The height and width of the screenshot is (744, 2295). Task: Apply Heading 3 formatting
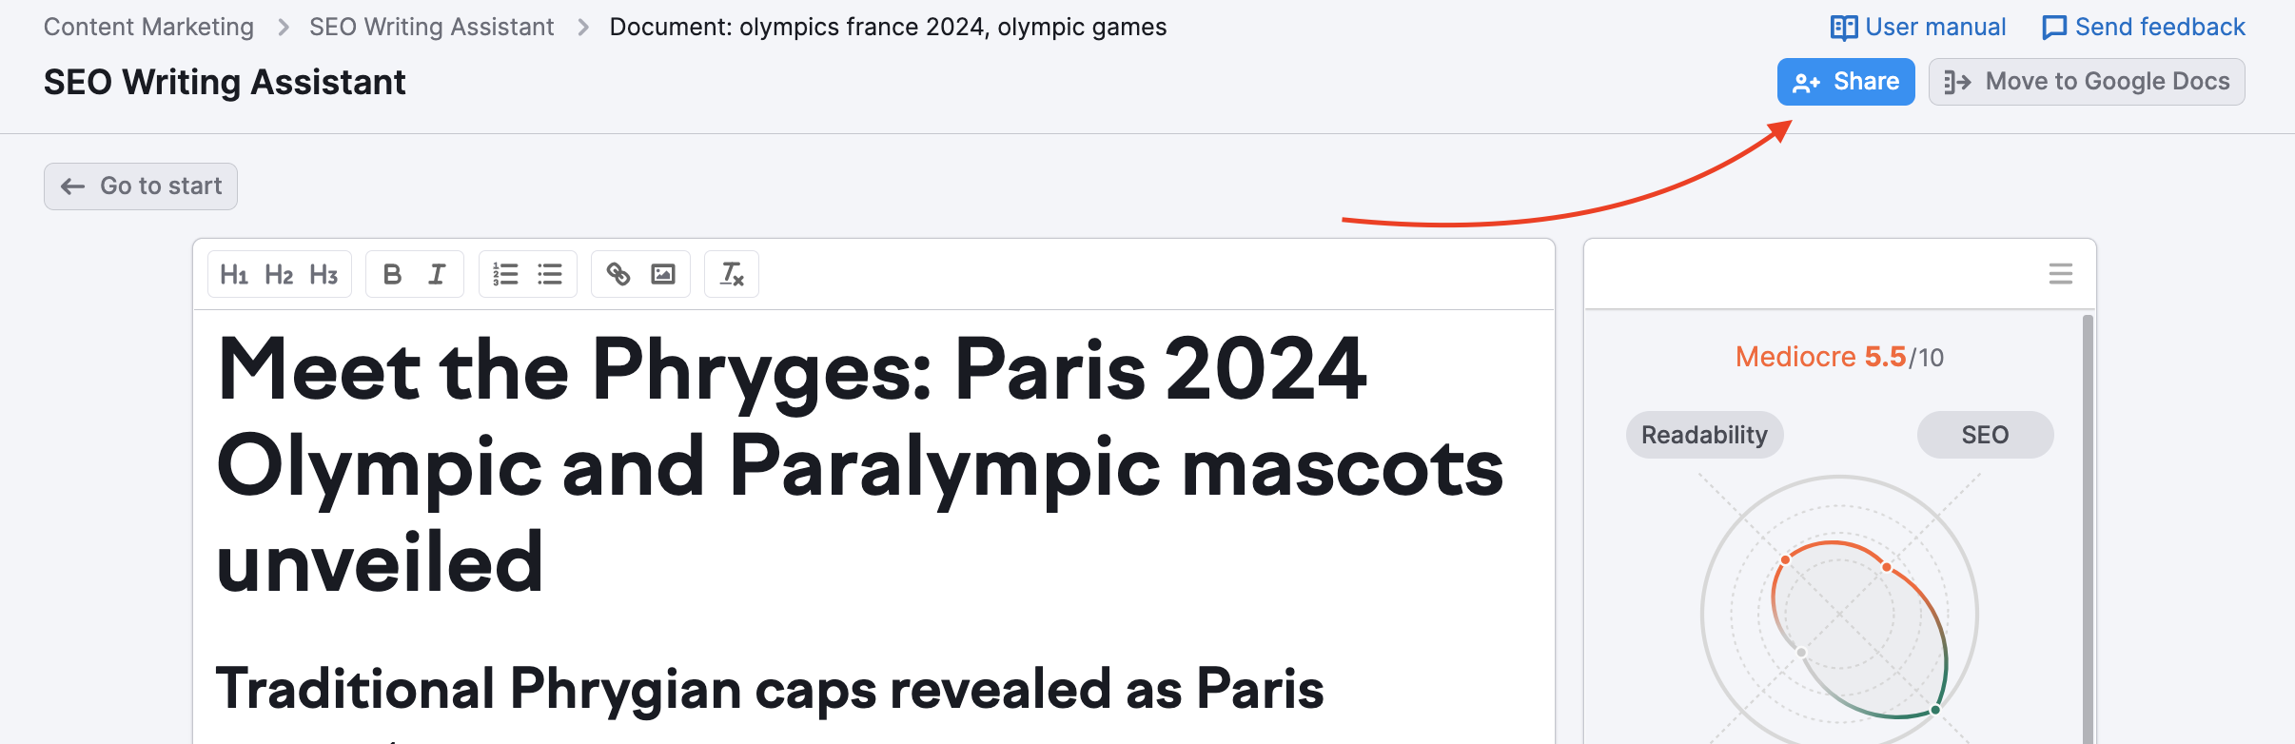[x=324, y=275]
